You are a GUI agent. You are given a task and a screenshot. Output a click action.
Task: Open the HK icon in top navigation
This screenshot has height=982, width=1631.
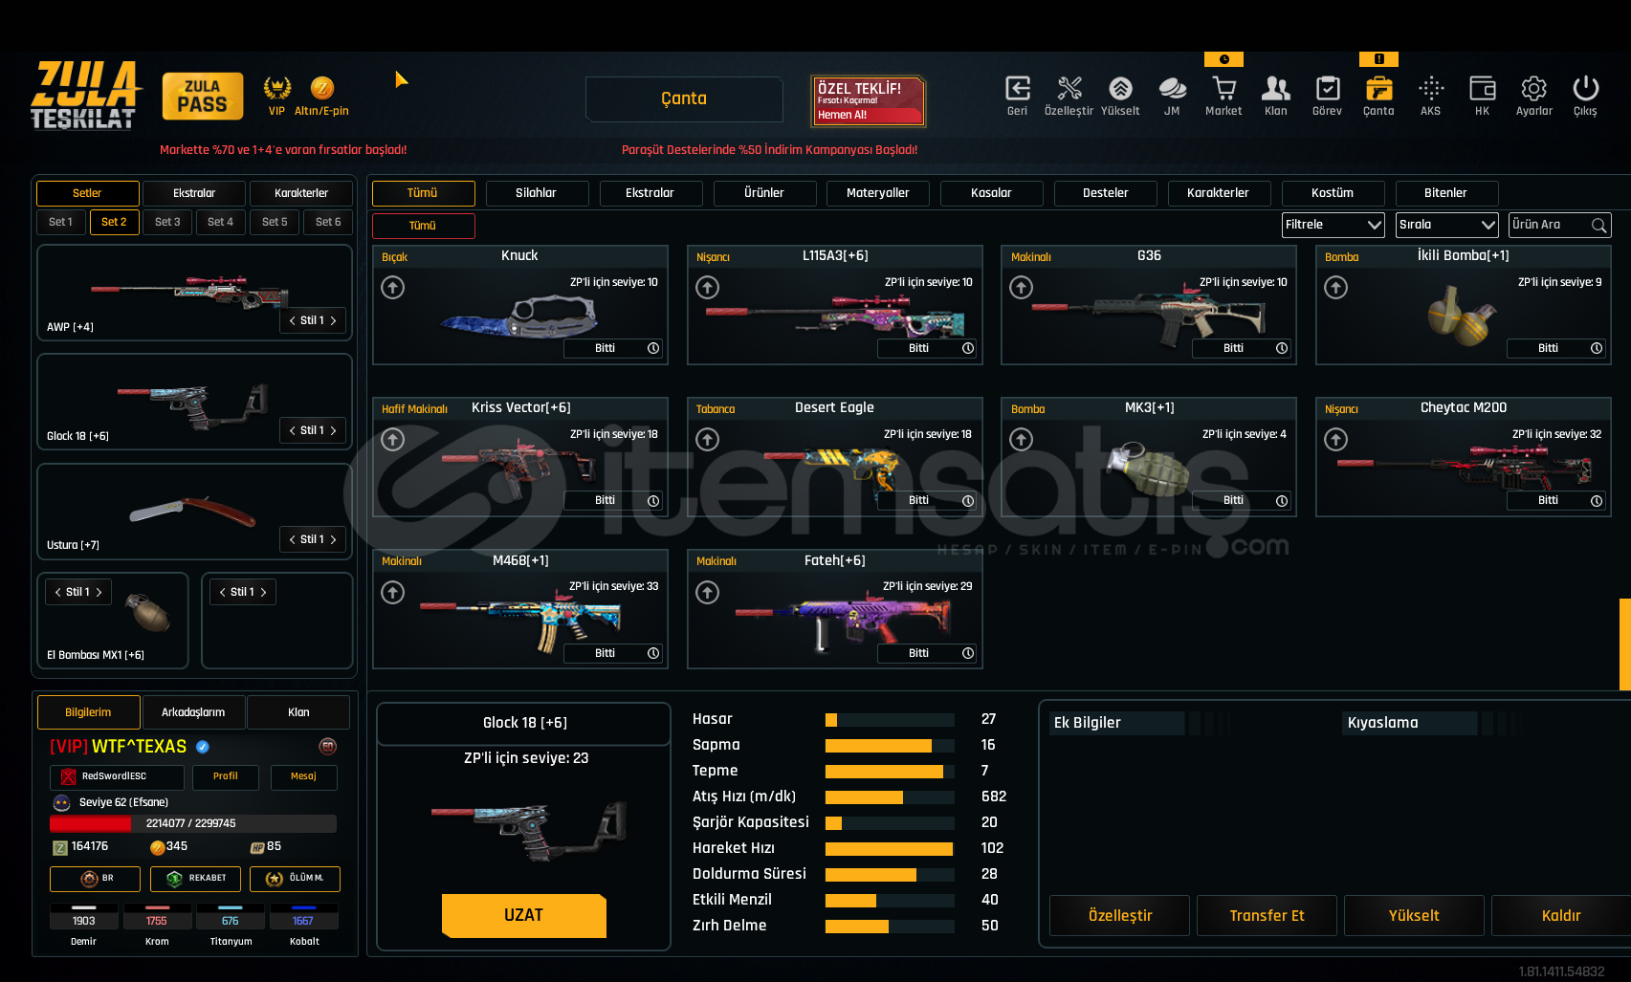[1483, 89]
